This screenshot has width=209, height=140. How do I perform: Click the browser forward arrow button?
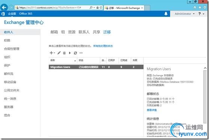coord(11,7)
